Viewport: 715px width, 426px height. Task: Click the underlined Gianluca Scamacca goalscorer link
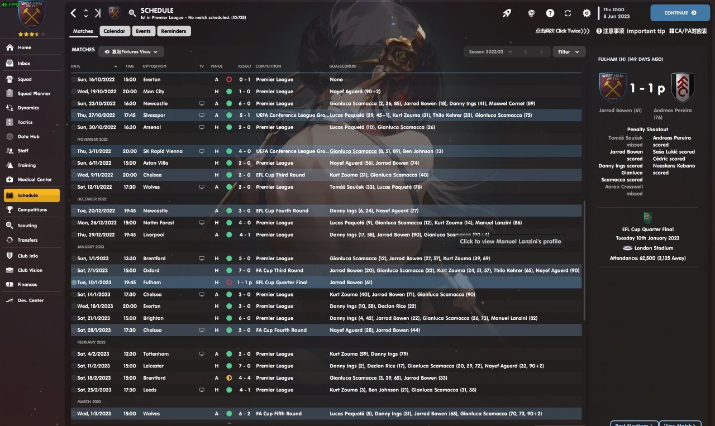(353, 151)
